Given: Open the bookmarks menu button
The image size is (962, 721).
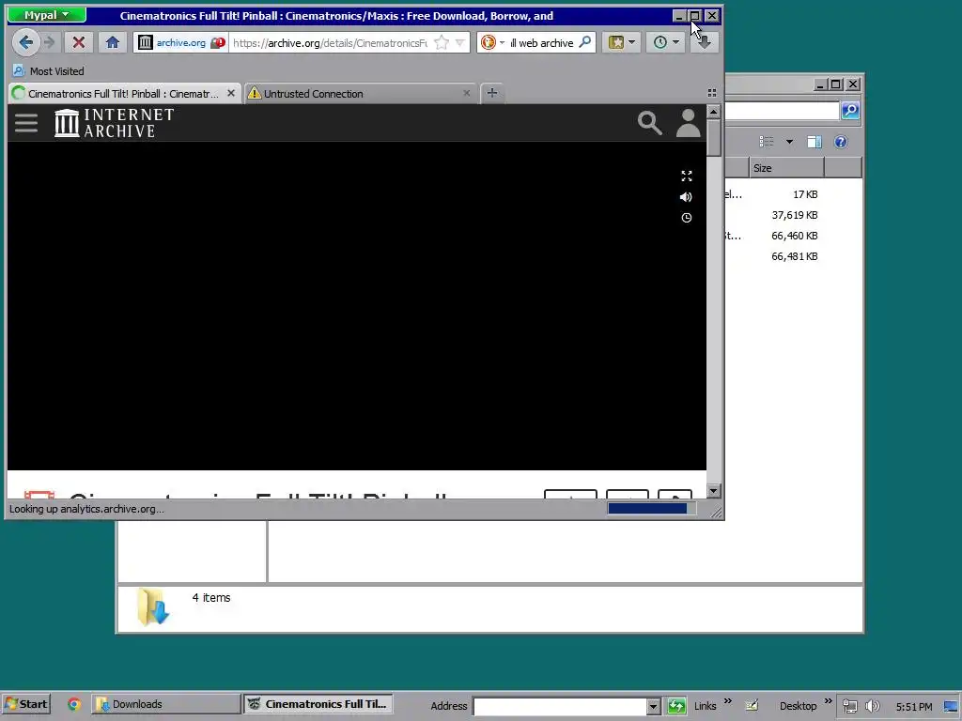Looking at the screenshot, I should 622,42.
